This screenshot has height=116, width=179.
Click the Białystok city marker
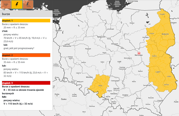pos(165,35)
